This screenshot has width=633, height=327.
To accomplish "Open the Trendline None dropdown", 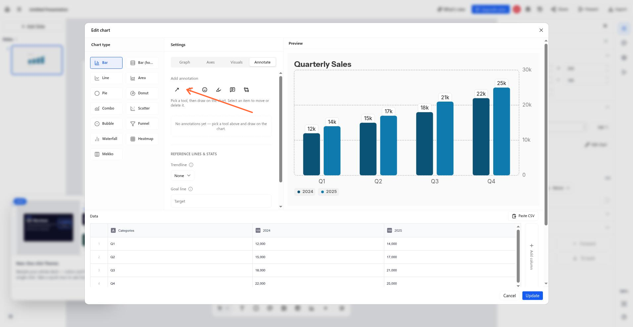I will pyautogui.click(x=183, y=176).
